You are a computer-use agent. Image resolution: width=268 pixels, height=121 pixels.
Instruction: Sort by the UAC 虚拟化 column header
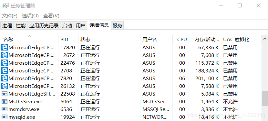tap(241, 40)
